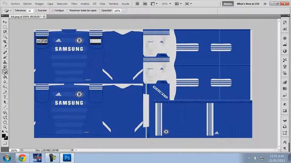
Task: Select the Quick Selection tool
Action: [x=5, y=37]
